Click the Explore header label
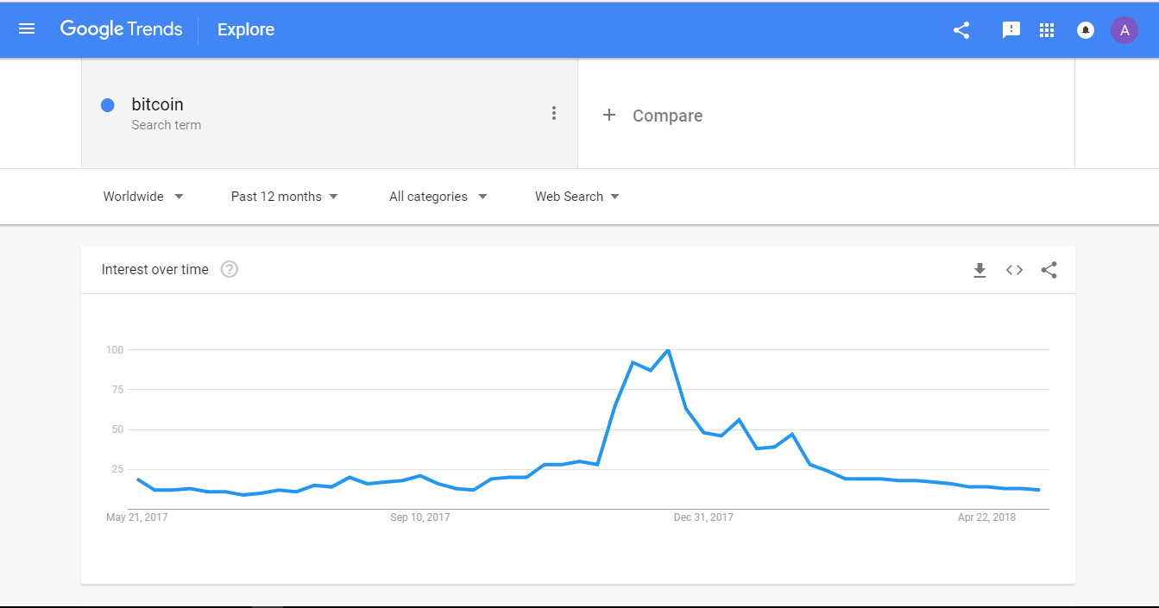The height and width of the screenshot is (608, 1159). 246,30
